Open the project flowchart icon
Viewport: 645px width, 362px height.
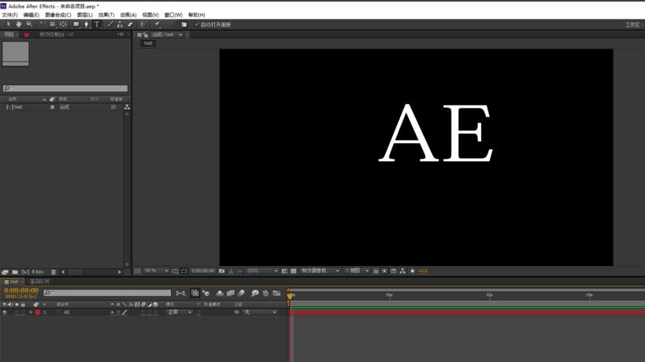point(127,107)
